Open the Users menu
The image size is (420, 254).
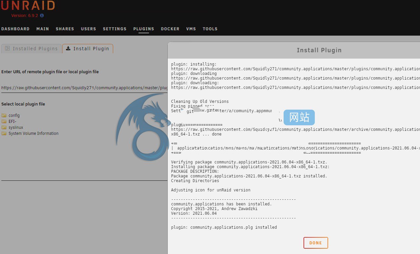[89, 29]
